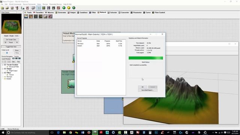Screen dimensions: 240x135
Task: Select the fifth device icon under Natural tab
Action: point(46,16)
